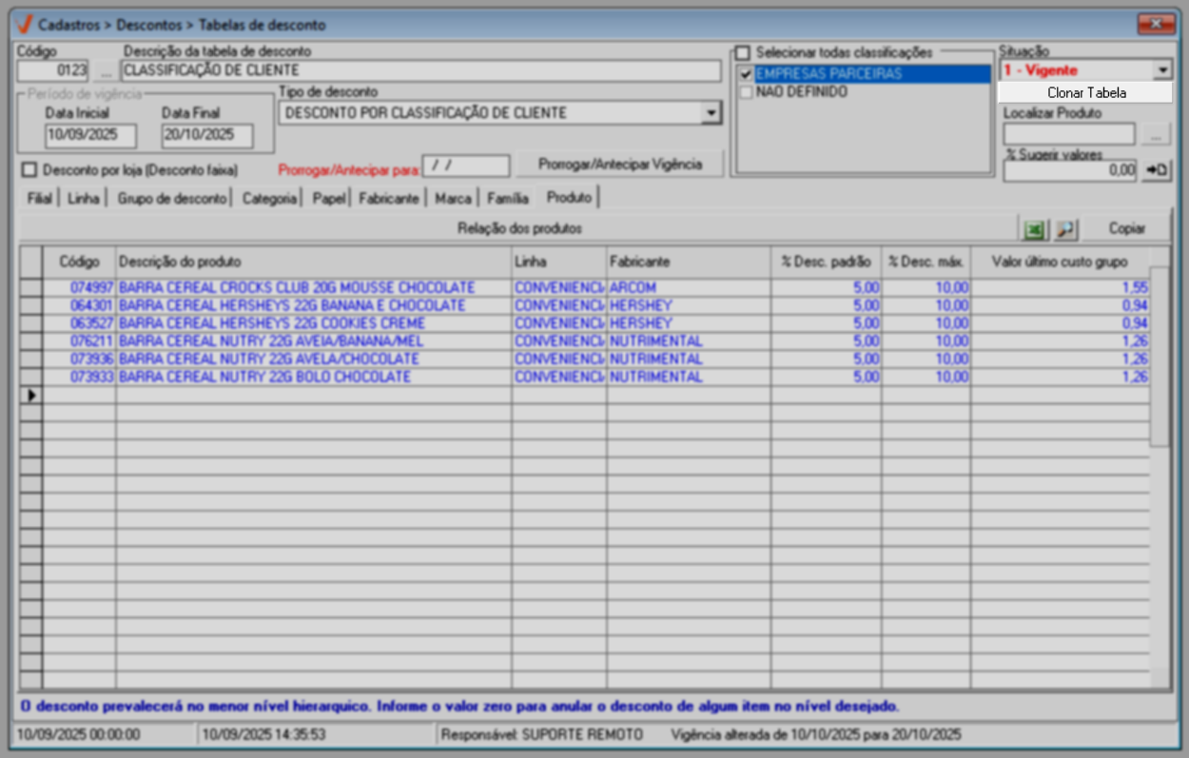Click ARCOM manufacturer cell
This screenshot has width=1189, height=758.
pos(689,287)
